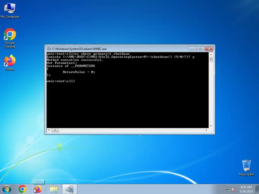This screenshot has width=259, height=194.
Task: Click 'os where primary=1 shutdown' command line
Action: click(x=102, y=54)
